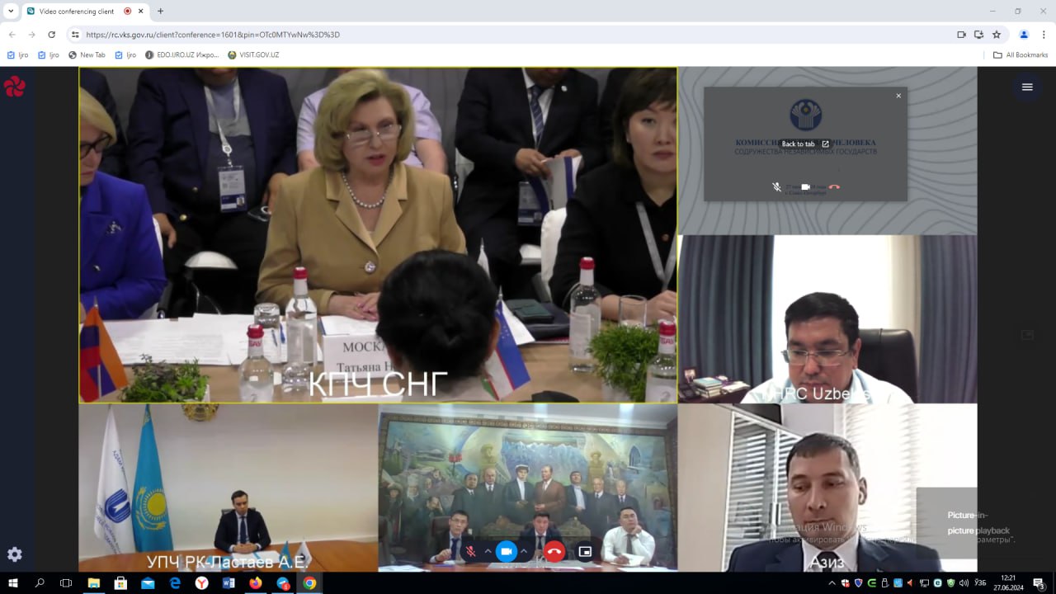Open Yandex Browser from taskbar
Screen dimensions: 1056x594
(202, 583)
